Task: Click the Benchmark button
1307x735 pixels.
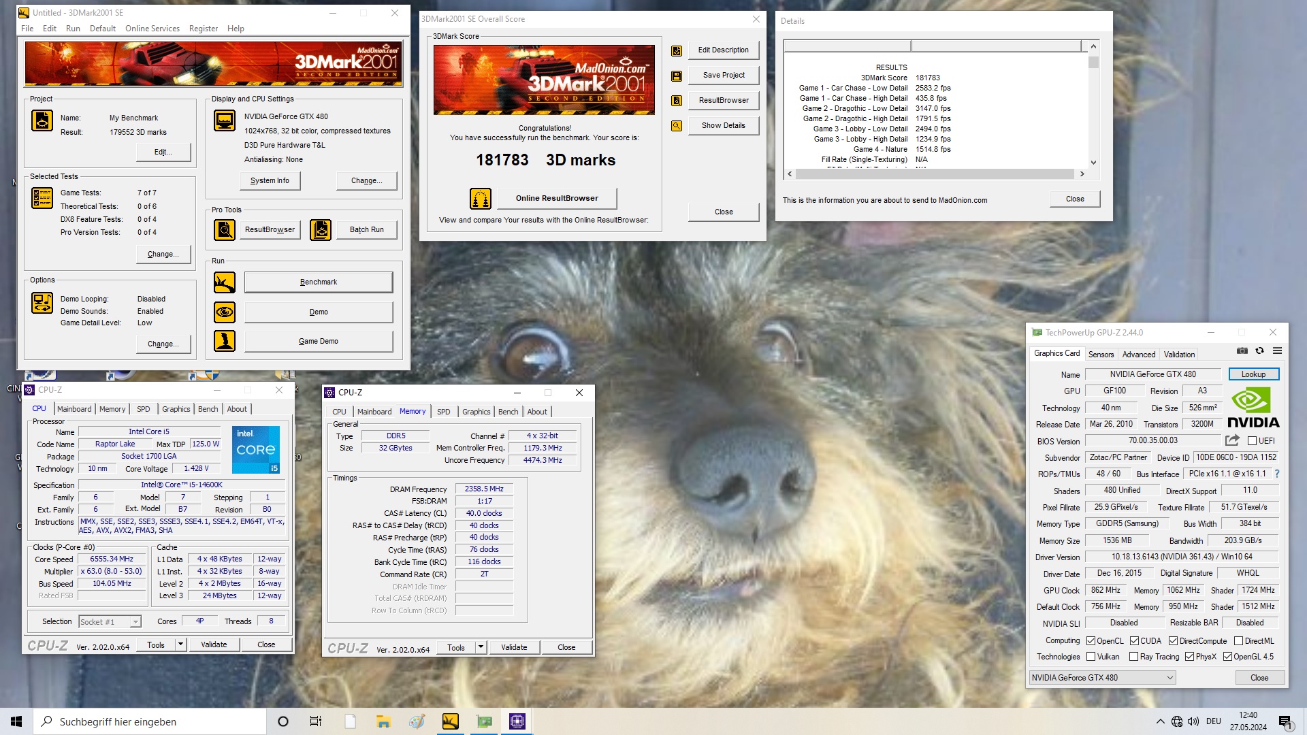Action: (x=319, y=282)
